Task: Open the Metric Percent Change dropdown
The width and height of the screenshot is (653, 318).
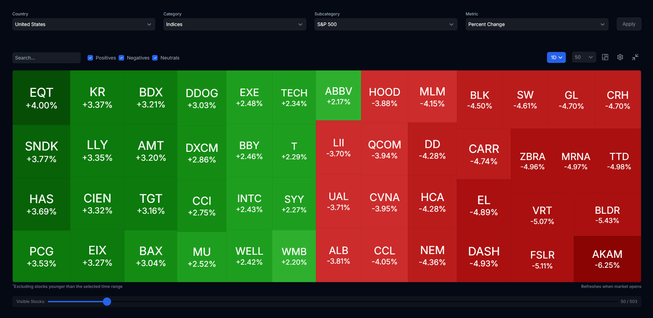Action: coord(537,24)
